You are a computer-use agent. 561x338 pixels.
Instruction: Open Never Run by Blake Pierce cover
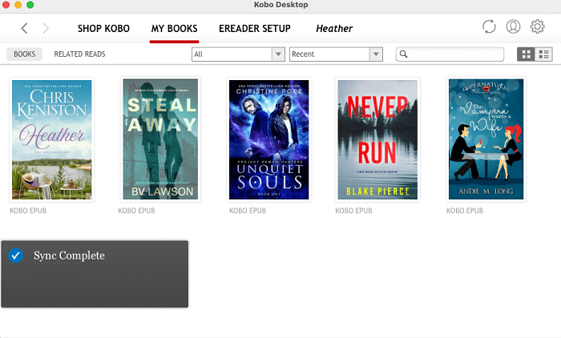point(377,139)
